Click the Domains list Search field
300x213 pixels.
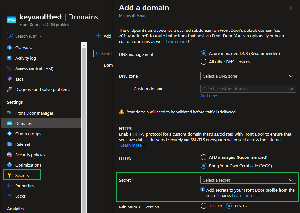click(103, 53)
